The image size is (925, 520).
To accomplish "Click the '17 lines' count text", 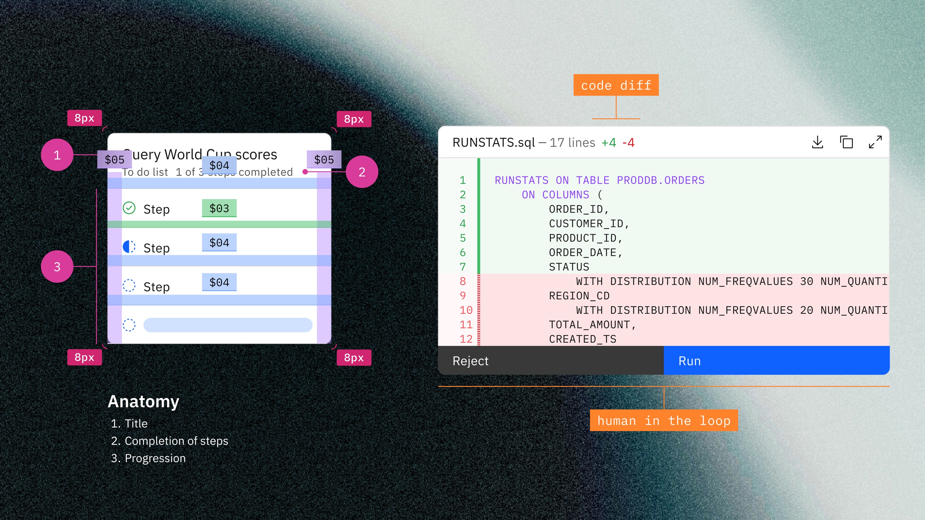I will click(x=572, y=143).
